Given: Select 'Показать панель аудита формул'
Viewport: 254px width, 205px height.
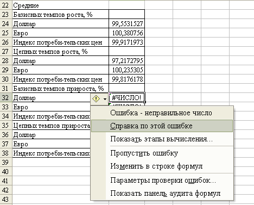Looking at the screenshot, I should 162,193.
